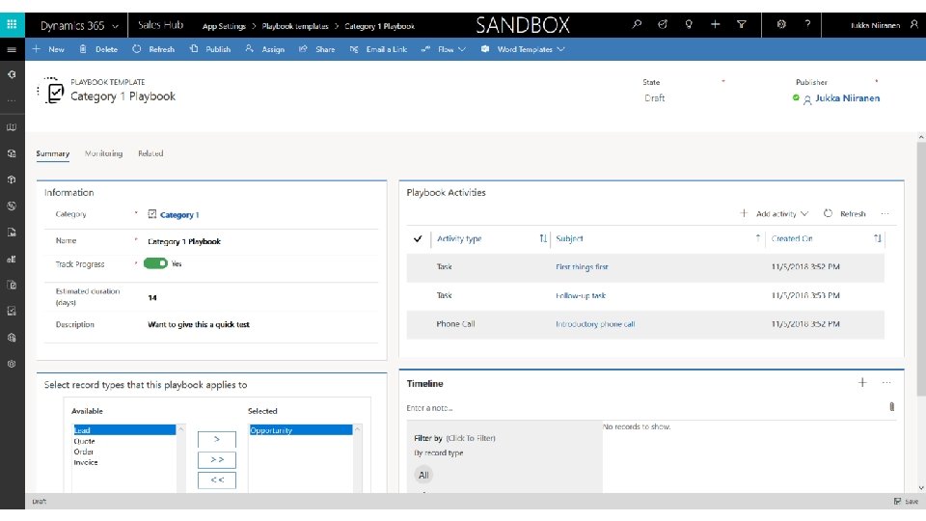Click Assign in the command bar
Image resolution: width=926 pixels, height=521 pixels.
pyautogui.click(x=264, y=49)
